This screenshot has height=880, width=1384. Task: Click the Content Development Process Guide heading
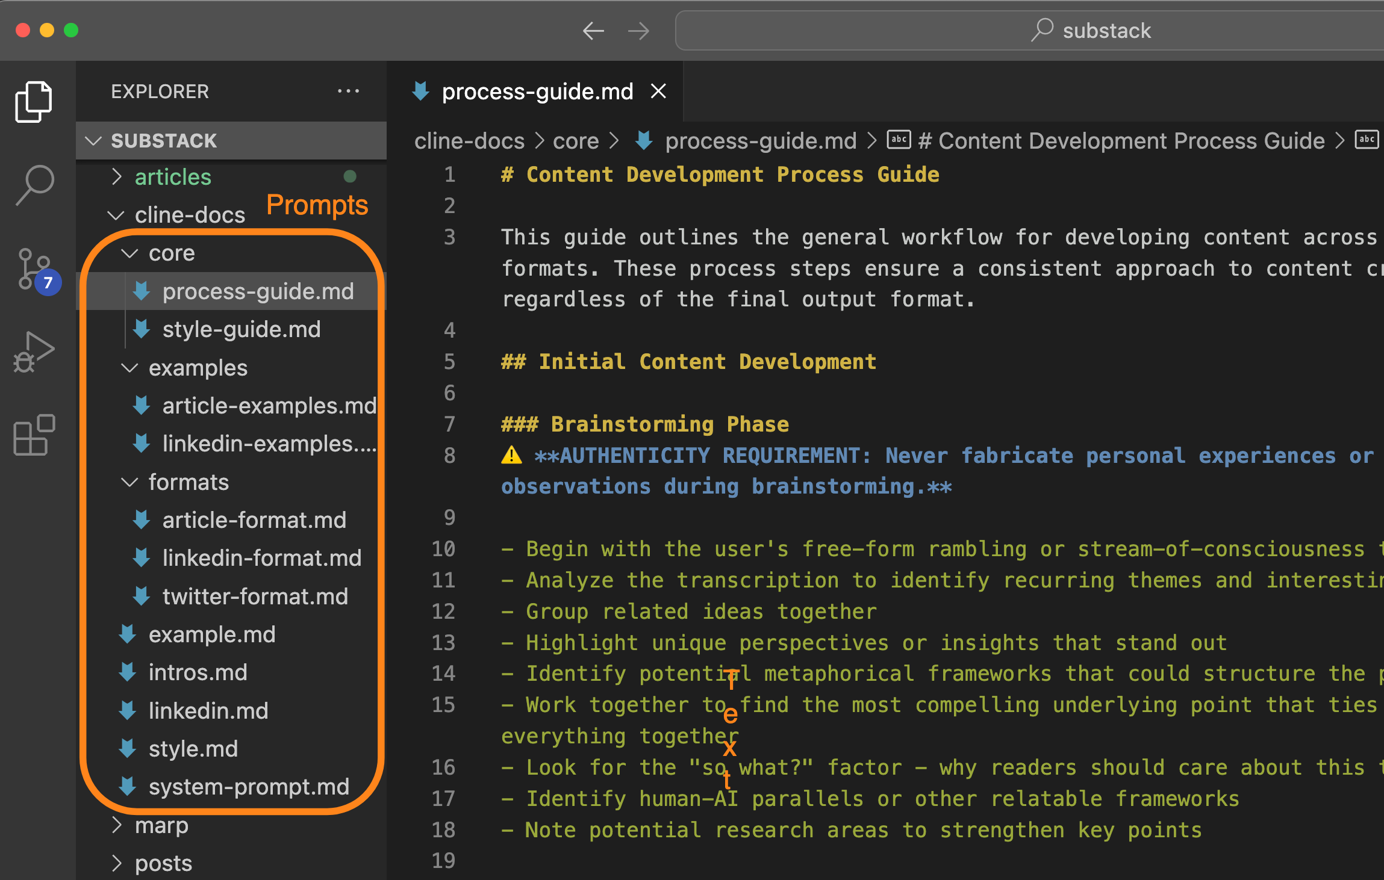720,175
